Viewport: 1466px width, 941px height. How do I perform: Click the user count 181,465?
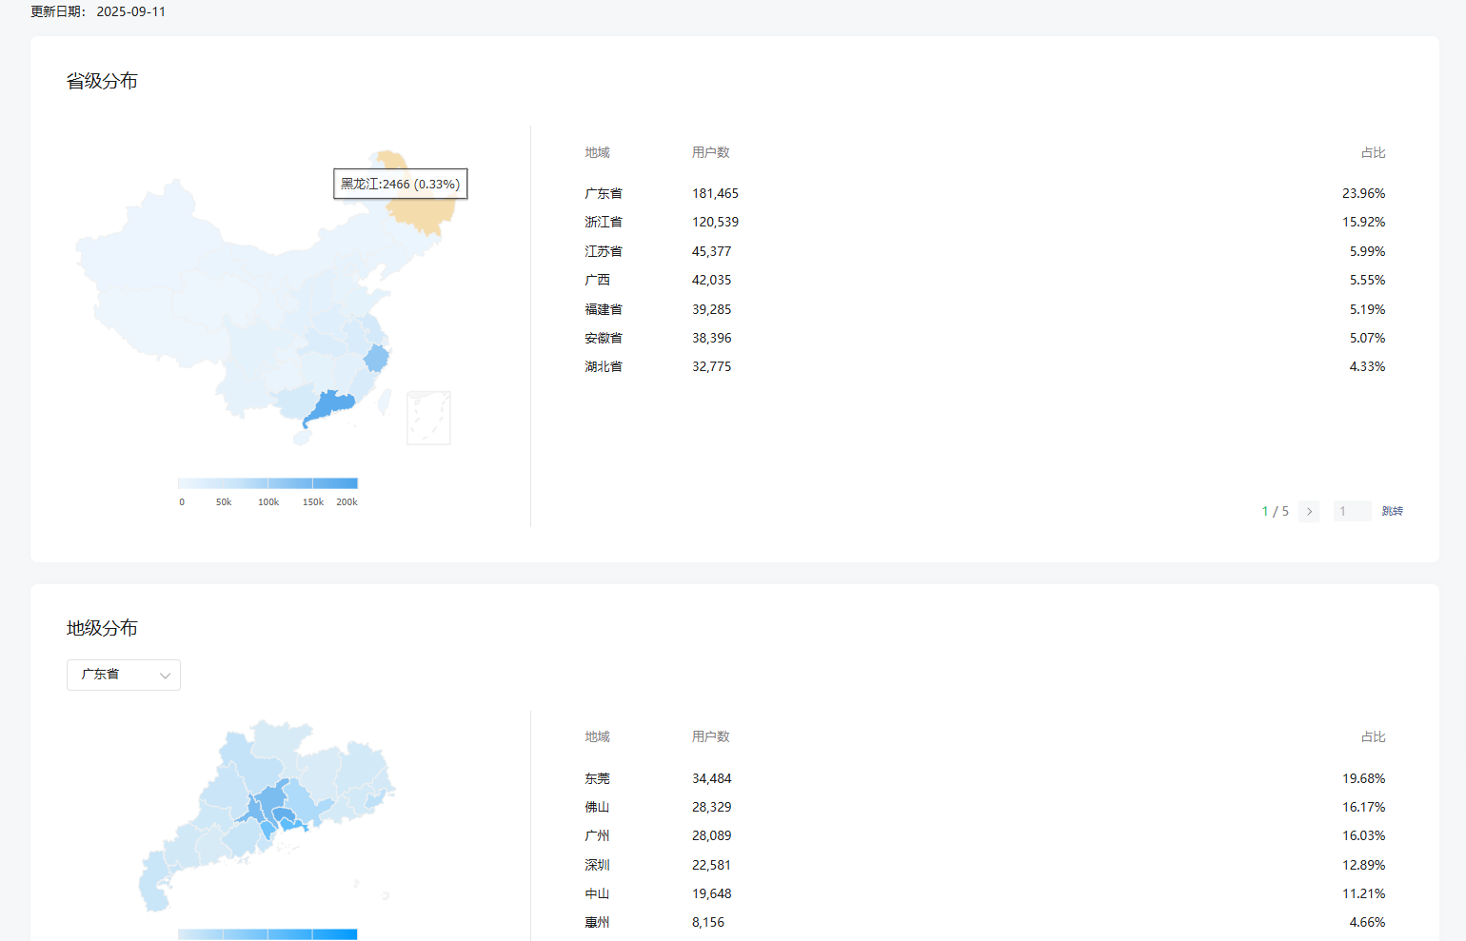(715, 193)
